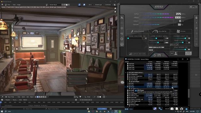
Task: Adjust the Fan Speed slider handle
Action: 185,50
